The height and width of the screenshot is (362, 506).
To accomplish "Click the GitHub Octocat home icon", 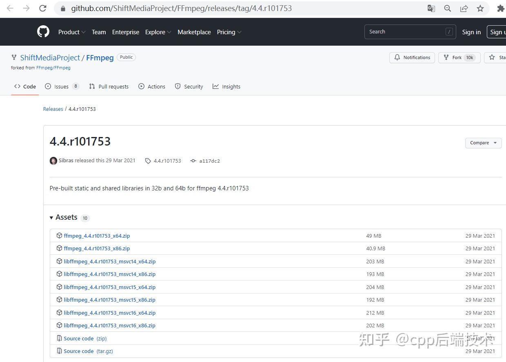I will pos(43,31).
